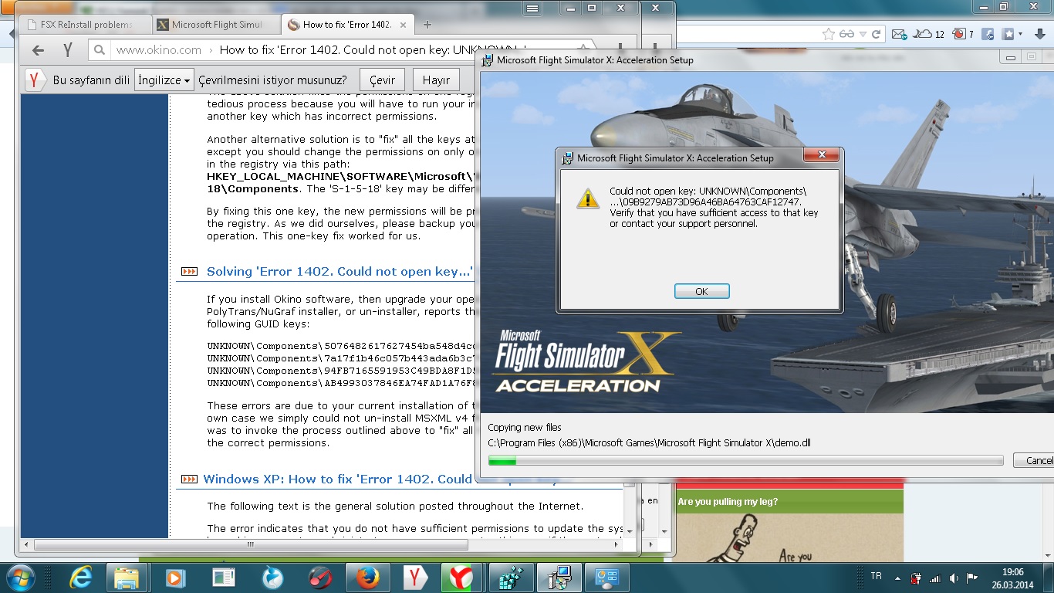Open Firefox reader view glasses icon
The height and width of the screenshot is (593, 1054).
tap(847, 34)
